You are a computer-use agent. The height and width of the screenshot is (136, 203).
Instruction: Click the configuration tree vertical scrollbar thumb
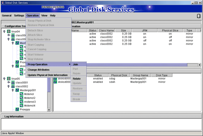click(49, 85)
